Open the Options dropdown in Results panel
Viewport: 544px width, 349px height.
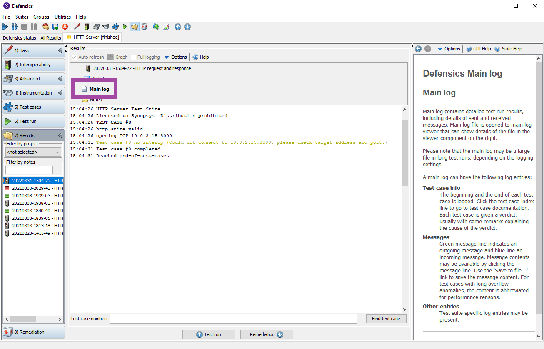coord(175,57)
